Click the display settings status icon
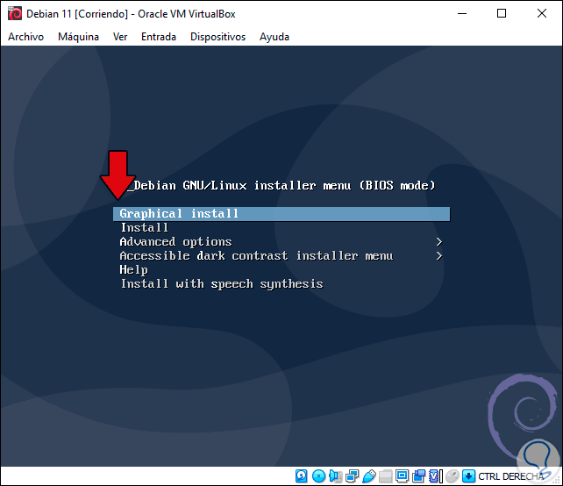Image resolution: width=563 pixels, height=486 pixels. click(403, 476)
